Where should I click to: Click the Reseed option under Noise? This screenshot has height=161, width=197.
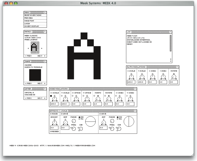coord(55,131)
